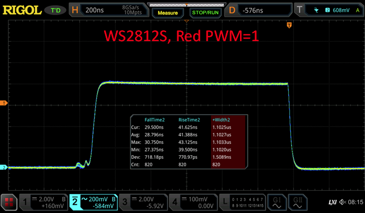Click the trigger position T marker at top

(289, 25)
